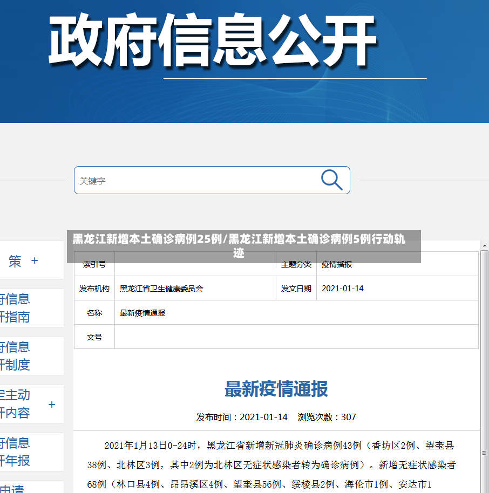Click the 关键字 keyword search field
Screen dimensions: 489x493
[x=212, y=180]
